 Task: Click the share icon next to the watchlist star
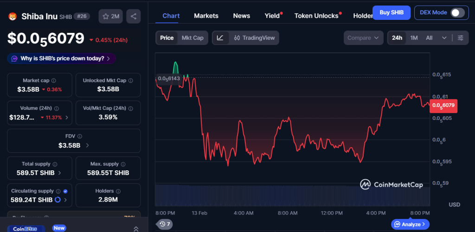pyautogui.click(x=134, y=17)
